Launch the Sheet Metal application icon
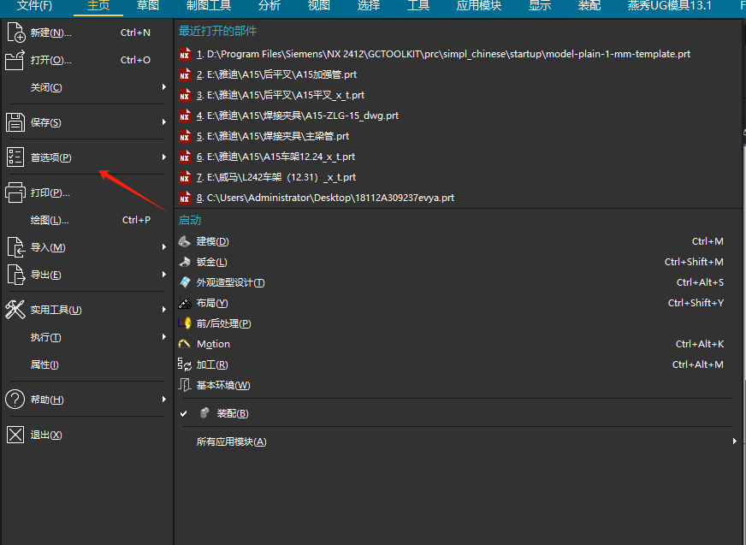 click(x=185, y=262)
